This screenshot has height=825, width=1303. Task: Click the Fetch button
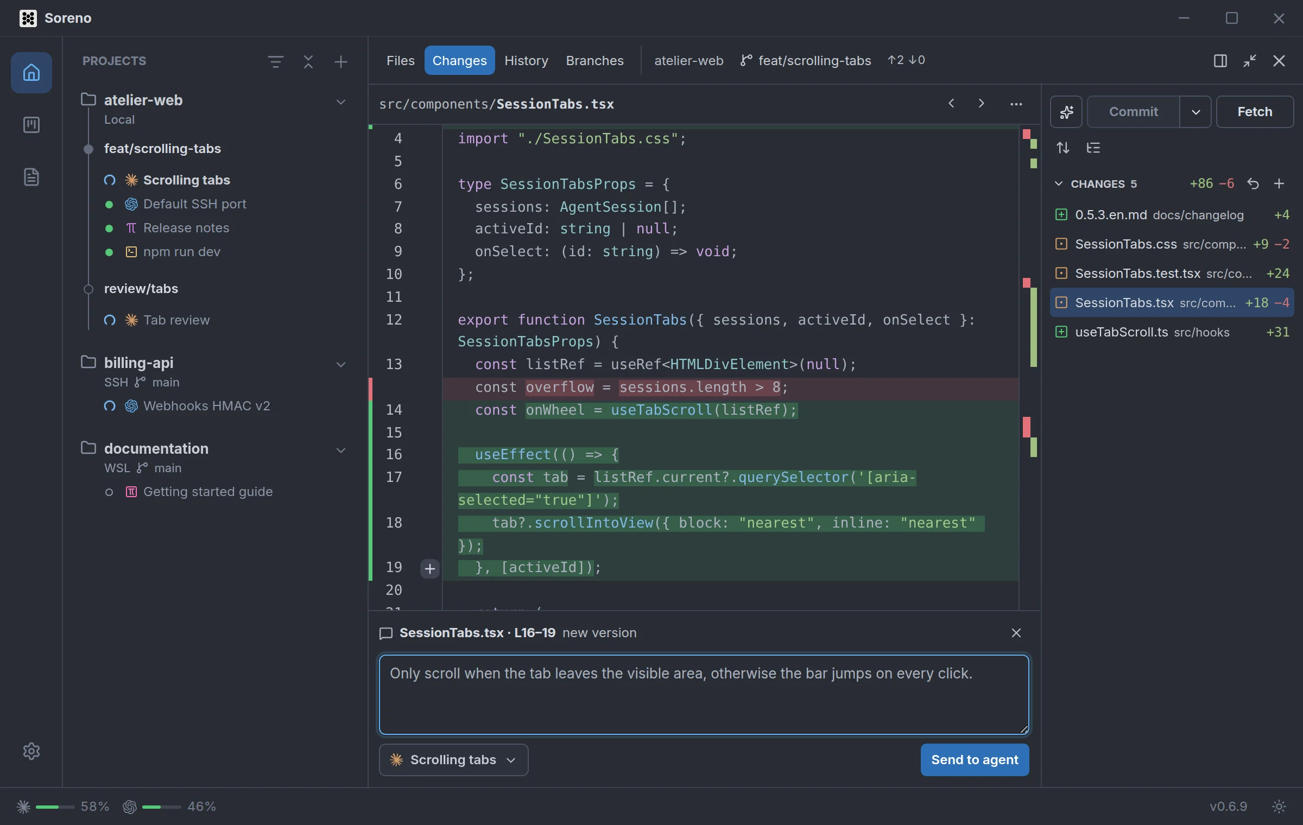click(x=1255, y=112)
